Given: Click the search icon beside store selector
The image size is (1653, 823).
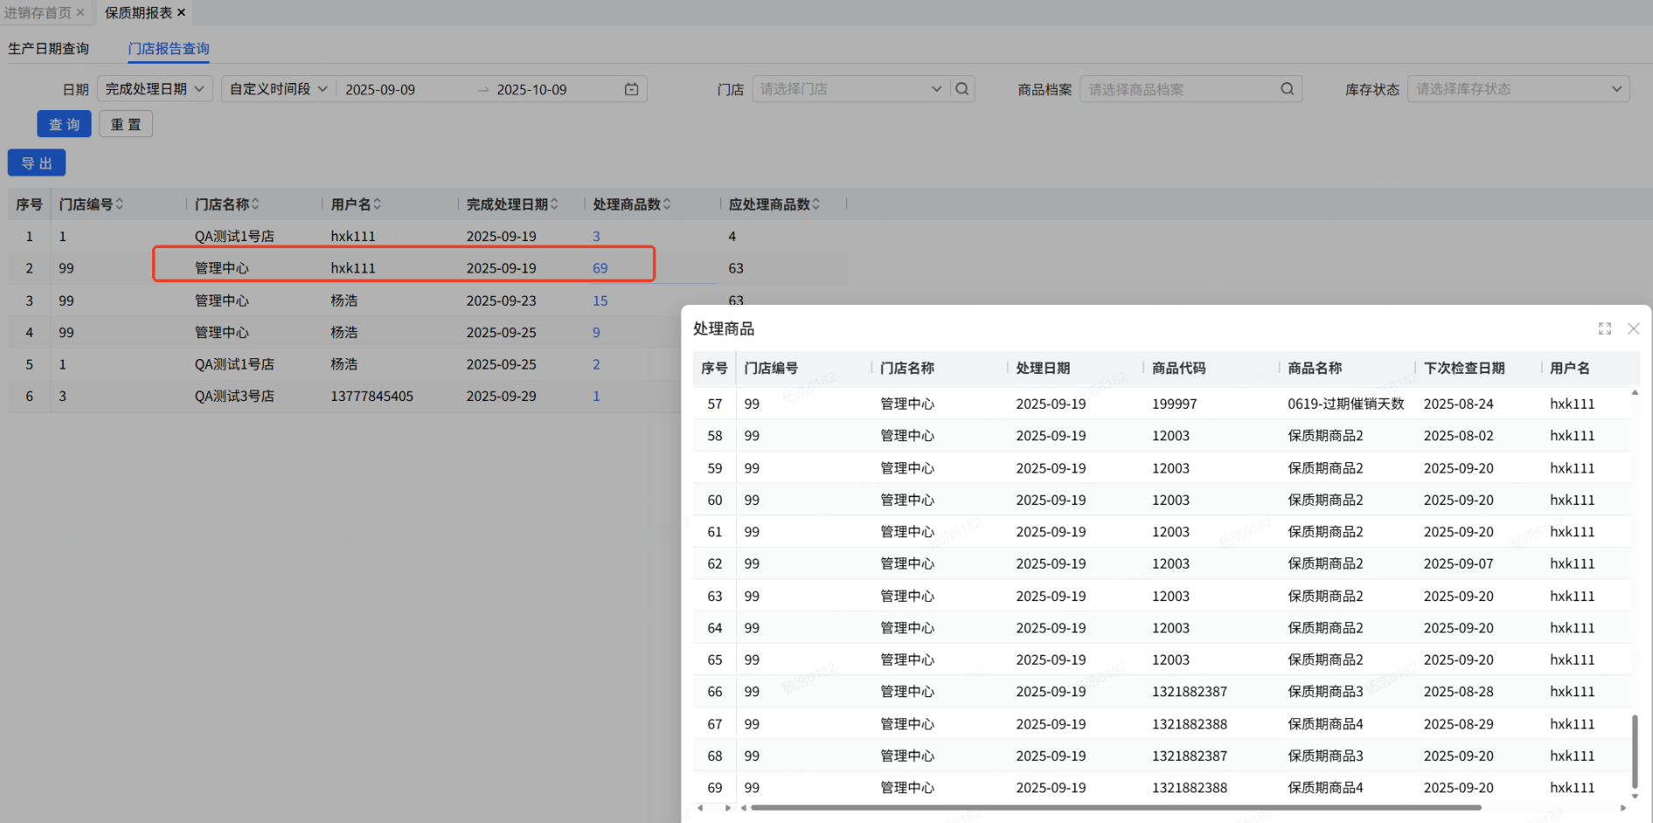Looking at the screenshot, I should tap(962, 89).
